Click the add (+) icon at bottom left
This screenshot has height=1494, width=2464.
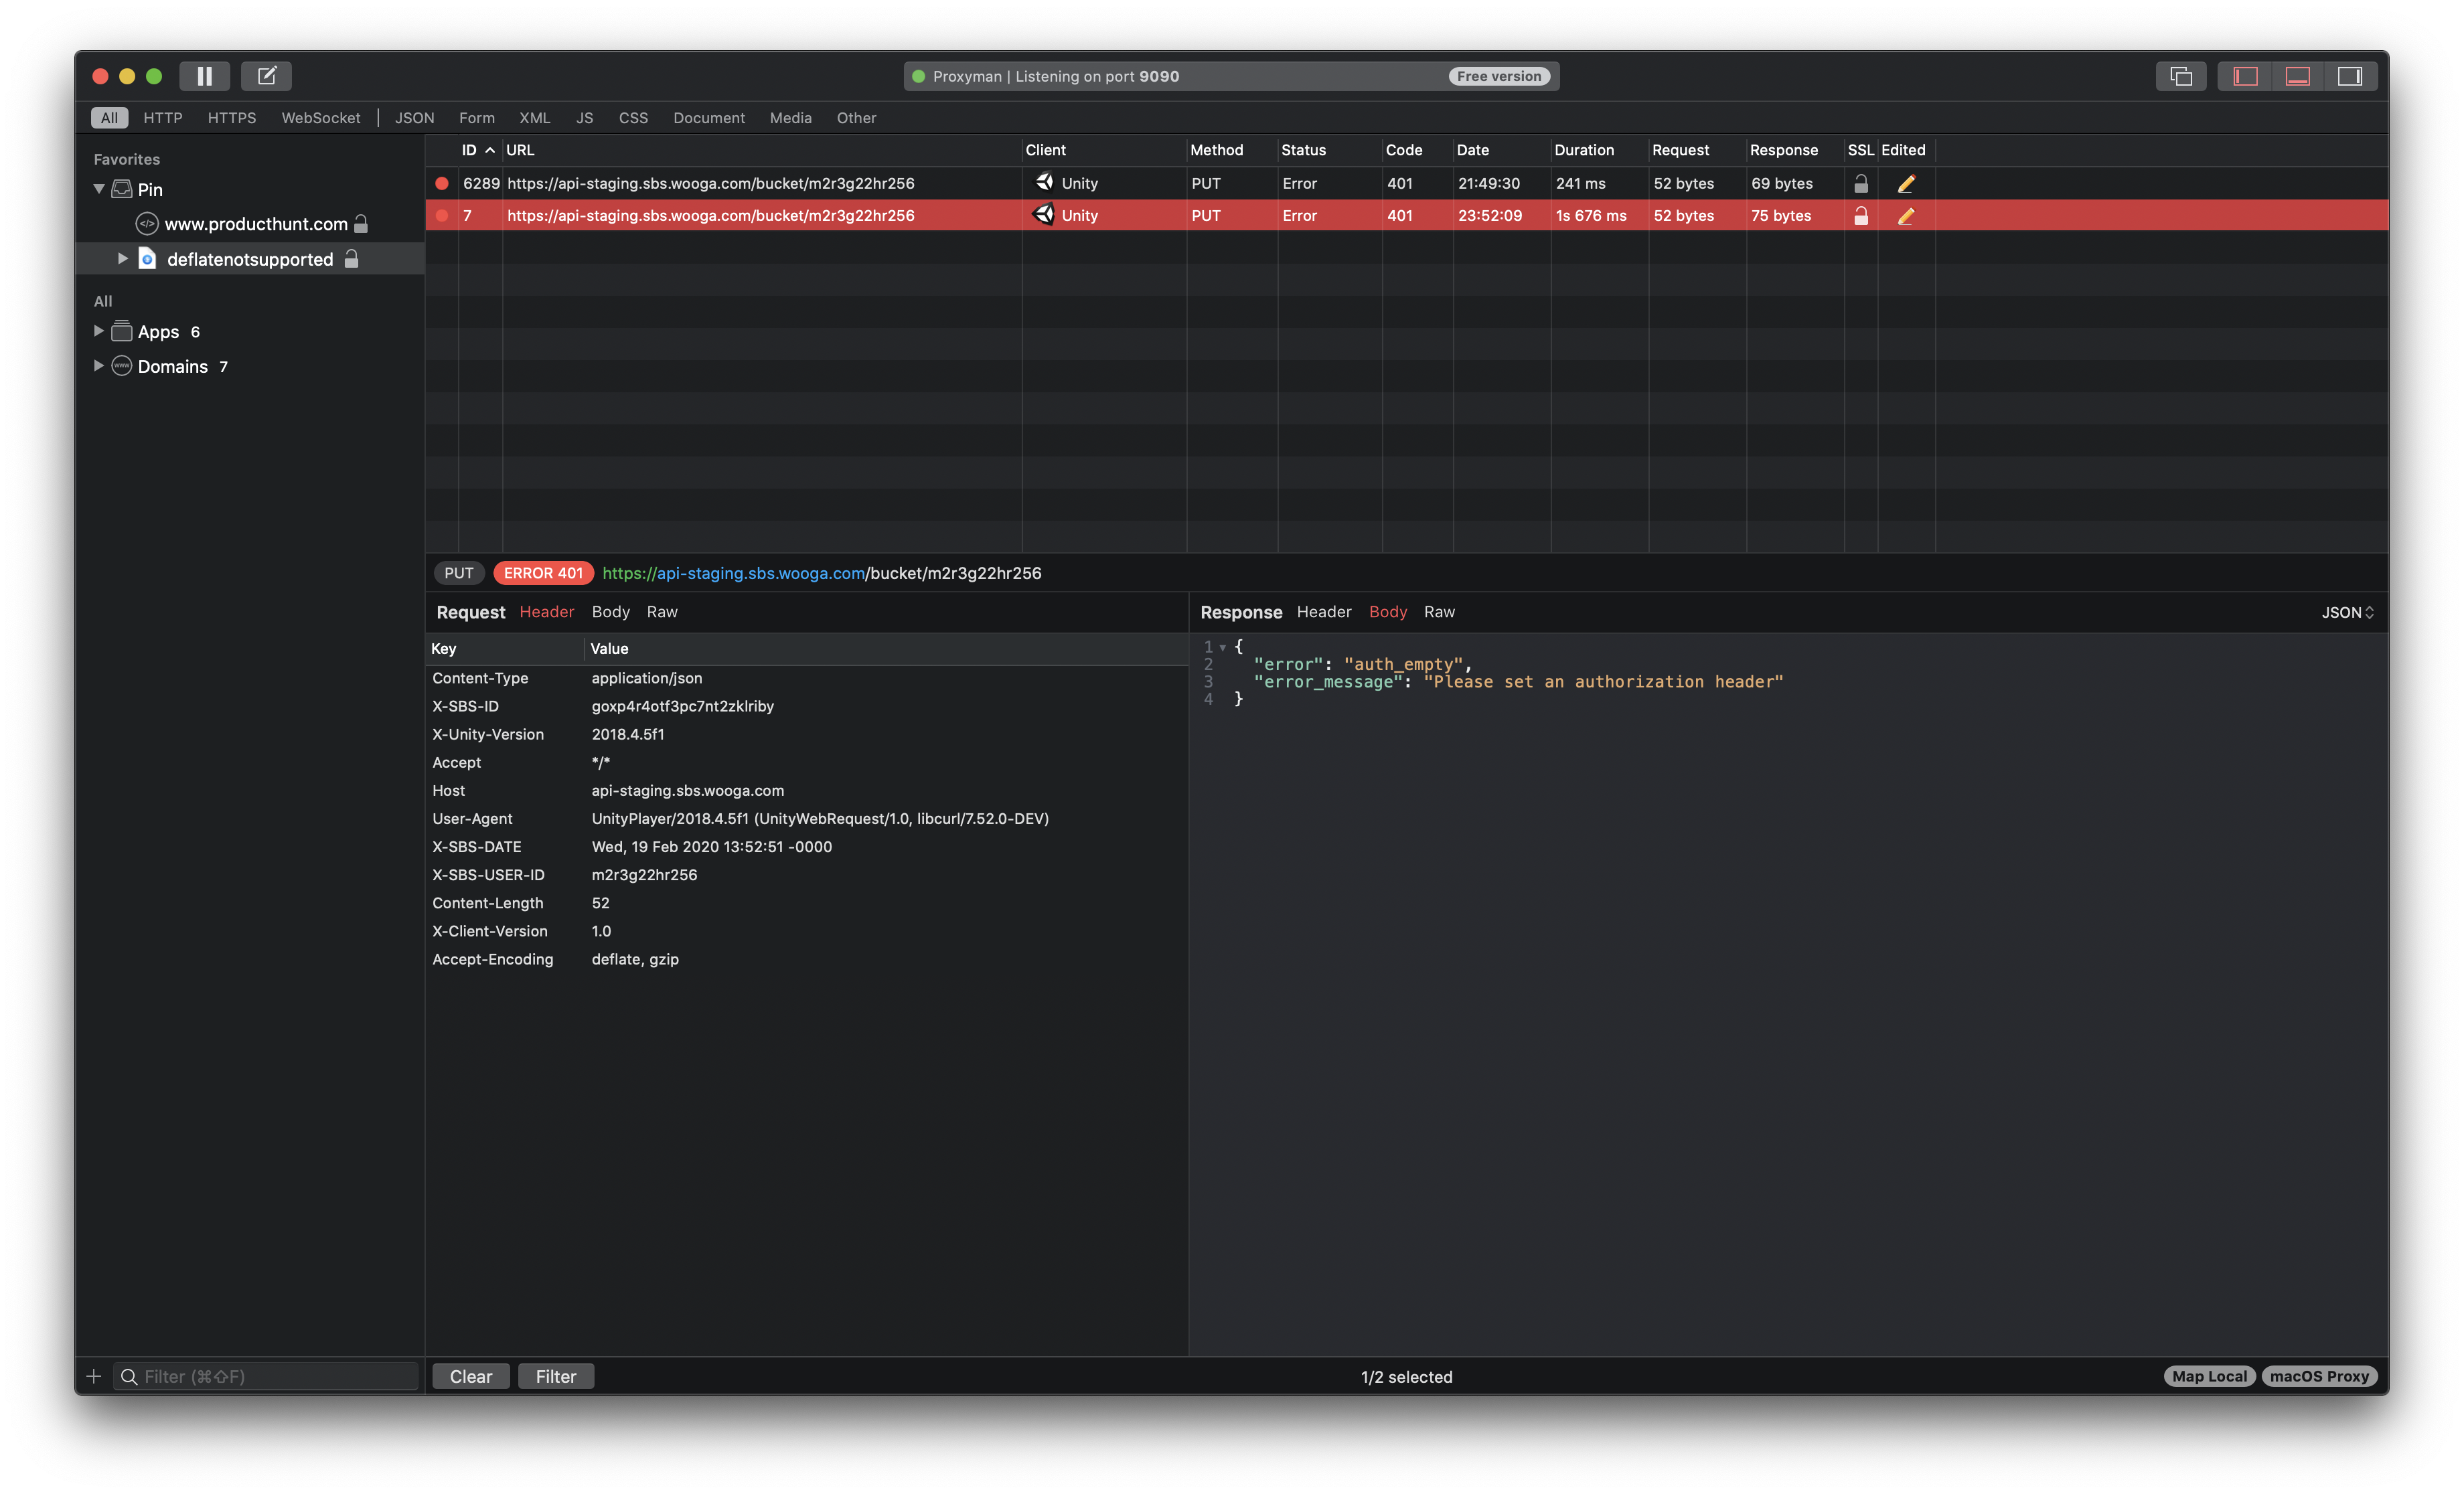(94, 1375)
